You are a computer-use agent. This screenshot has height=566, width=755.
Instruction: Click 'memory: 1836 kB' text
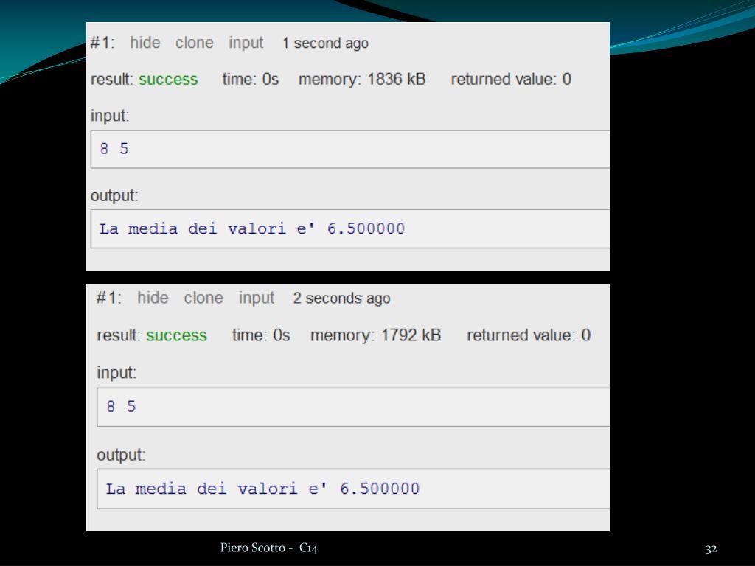coord(362,79)
